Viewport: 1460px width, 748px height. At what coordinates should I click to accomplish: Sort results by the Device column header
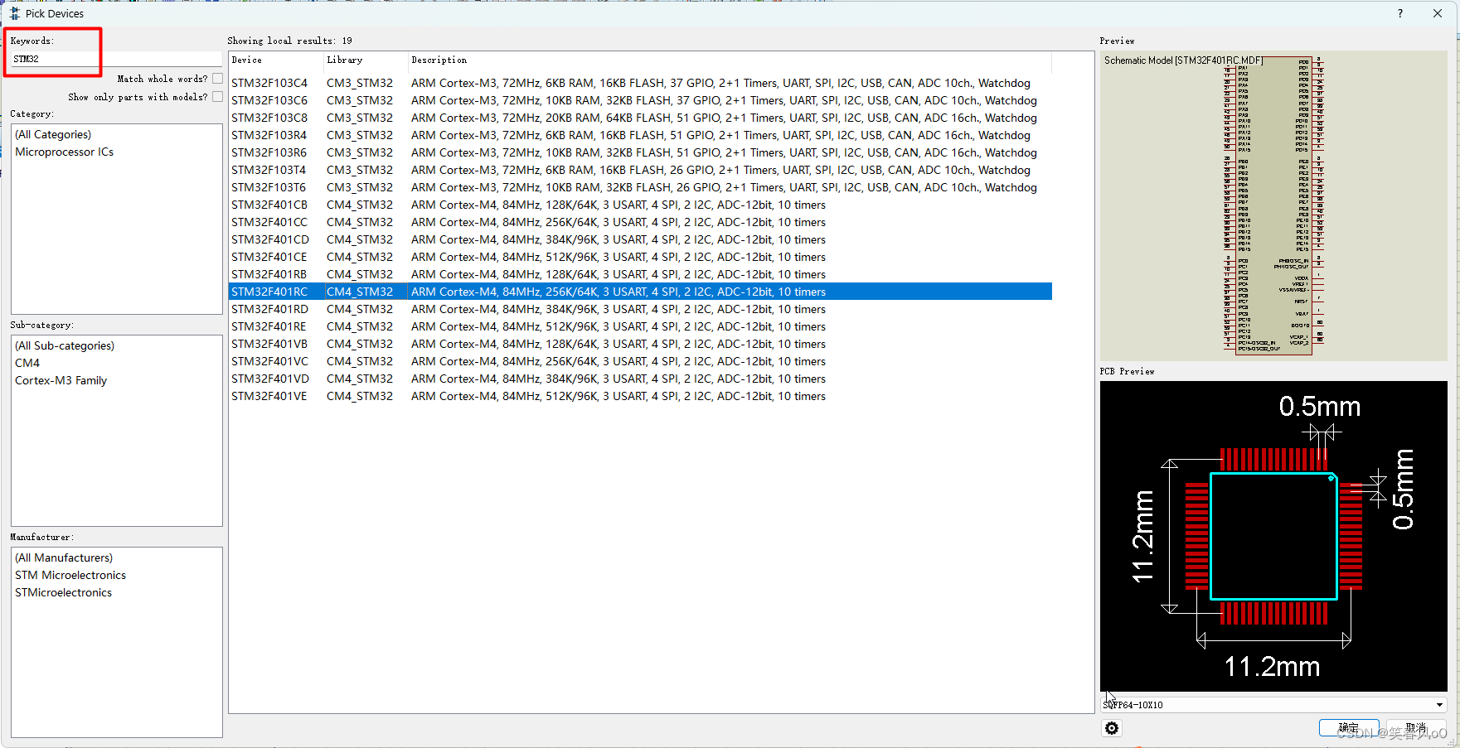coord(246,60)
